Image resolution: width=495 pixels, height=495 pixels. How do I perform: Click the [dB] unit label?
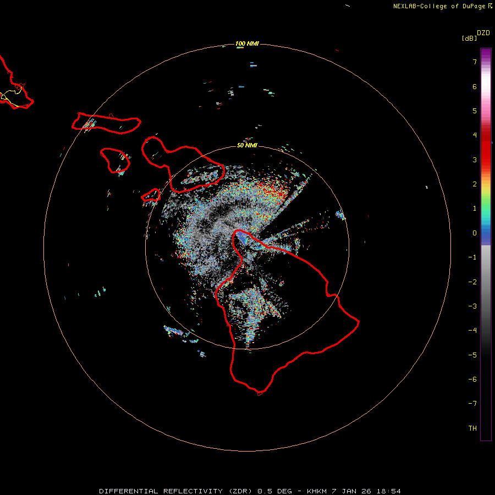pos(469,38)
